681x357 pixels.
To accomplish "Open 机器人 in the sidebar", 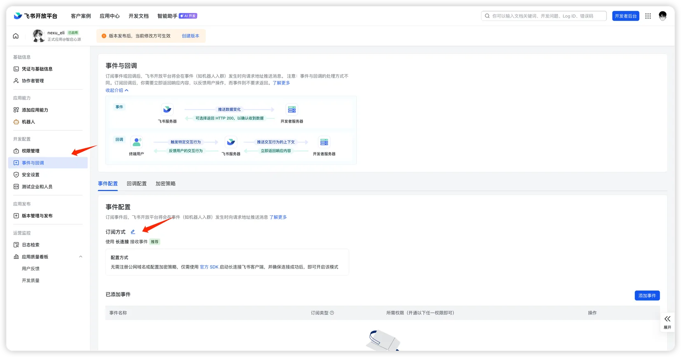I will coord(28,122).
